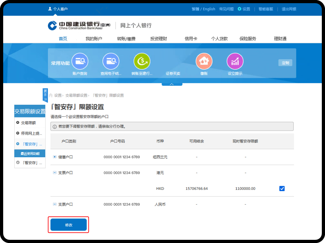Click the China Construction Bank logo
The image size is (325, 243).
(52, 26)
